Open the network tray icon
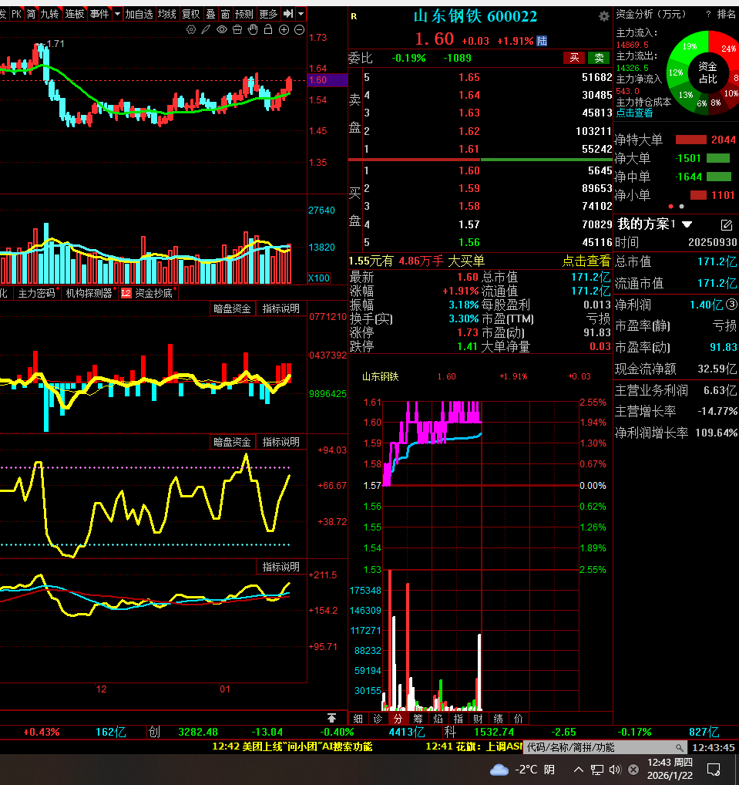739x785 pixels. (x=597, y=770)
